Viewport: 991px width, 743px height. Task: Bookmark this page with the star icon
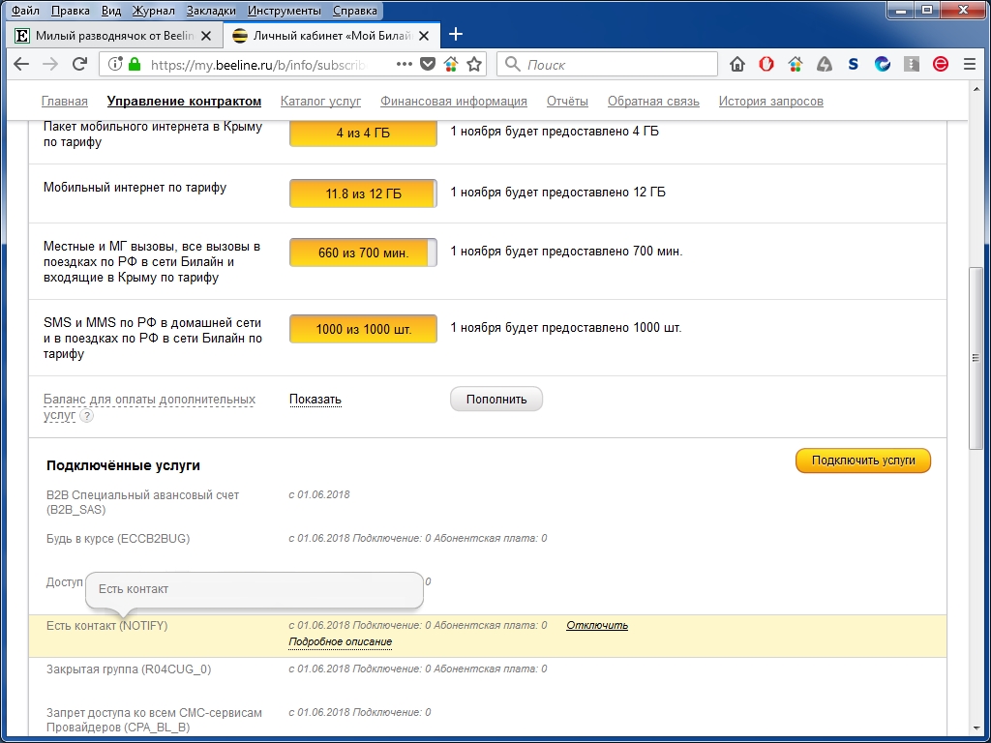[x=474, y=64]
